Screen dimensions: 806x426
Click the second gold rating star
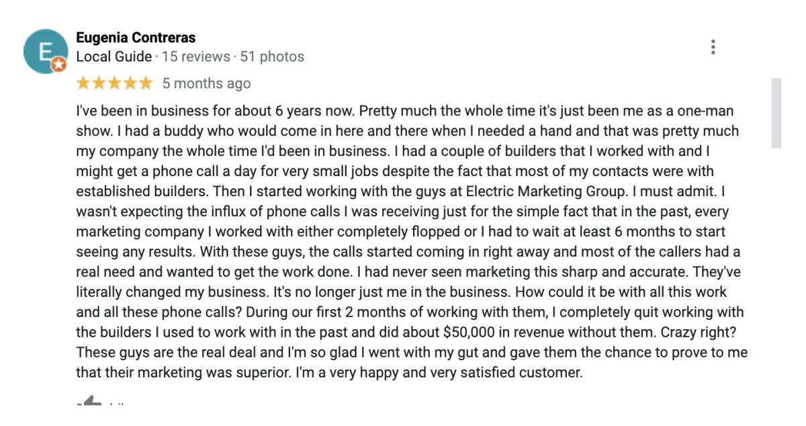(99, 83)
